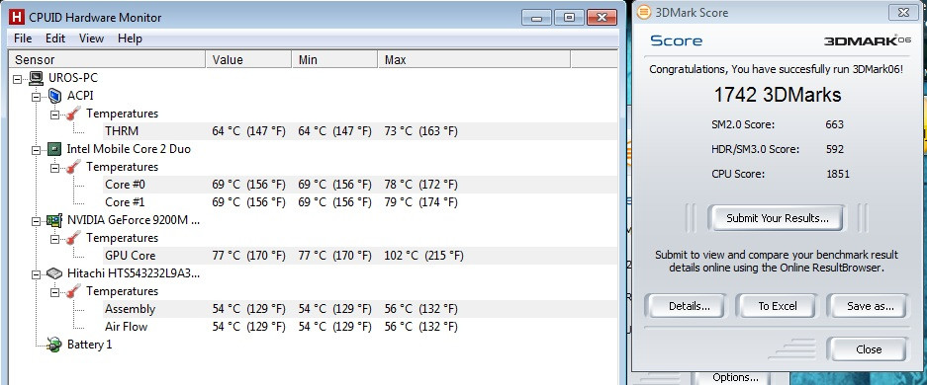The image size is (927, 385).
Task: Click the thermometer icon under Intel Mobile Core 2 Duo
Action: pos(74,167)
